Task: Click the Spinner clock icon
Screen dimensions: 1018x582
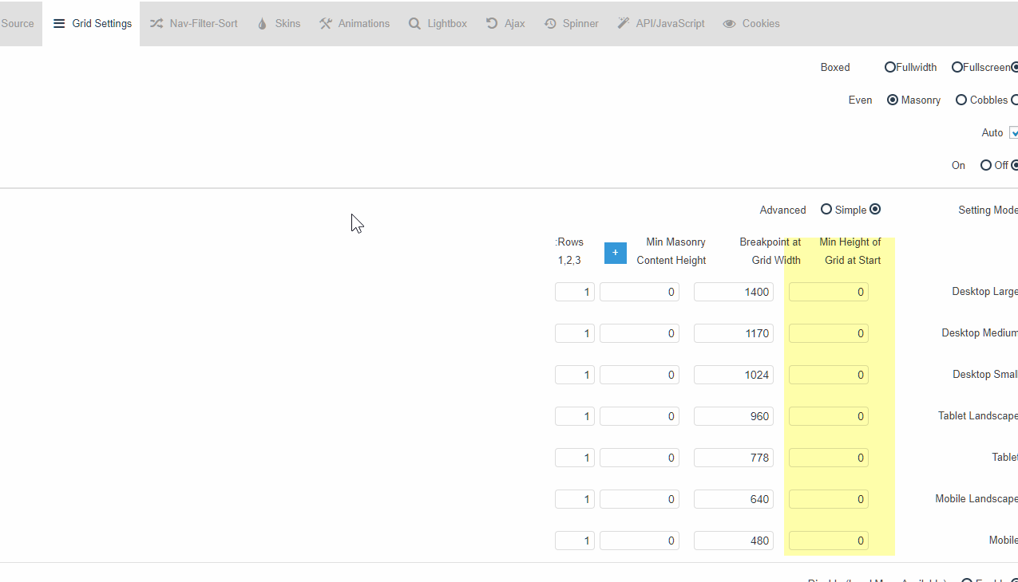Action: [x=550, y=24]
